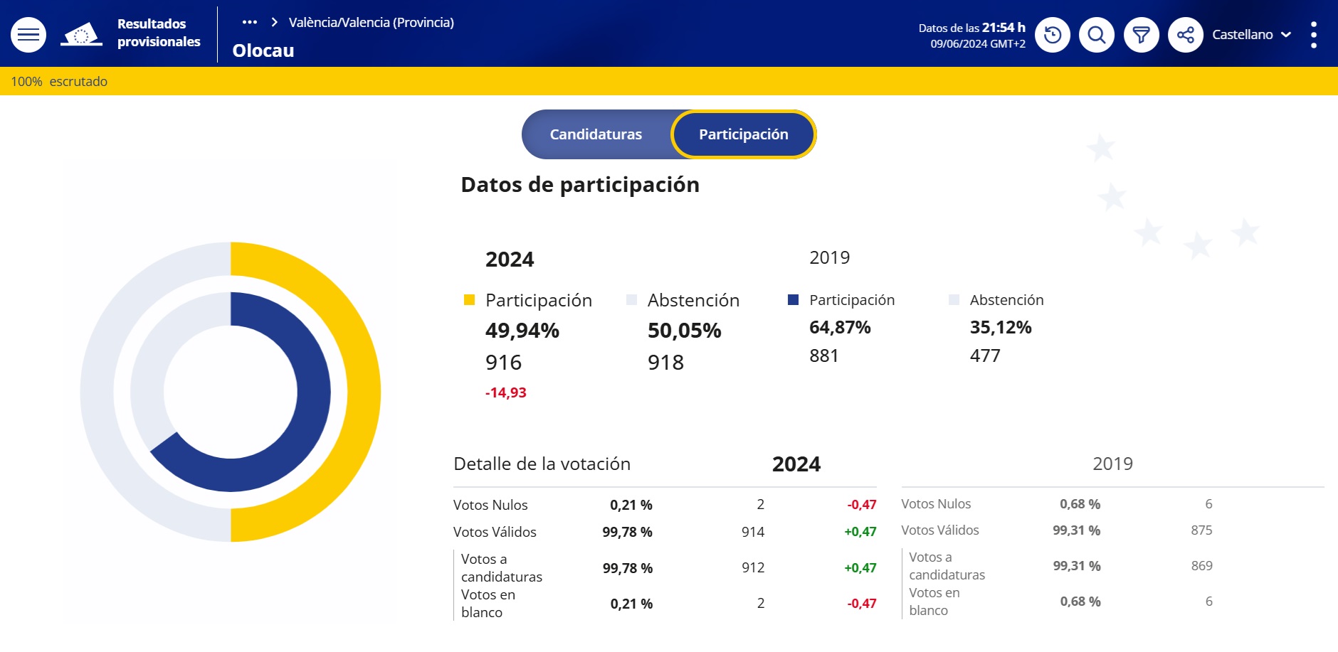Expand the breadcrumb ellipsis
Image resolution: width=1338 pixels, height=652 pixels.
(249, 22)
